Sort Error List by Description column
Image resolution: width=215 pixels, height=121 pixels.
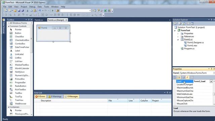click(74, 101)
